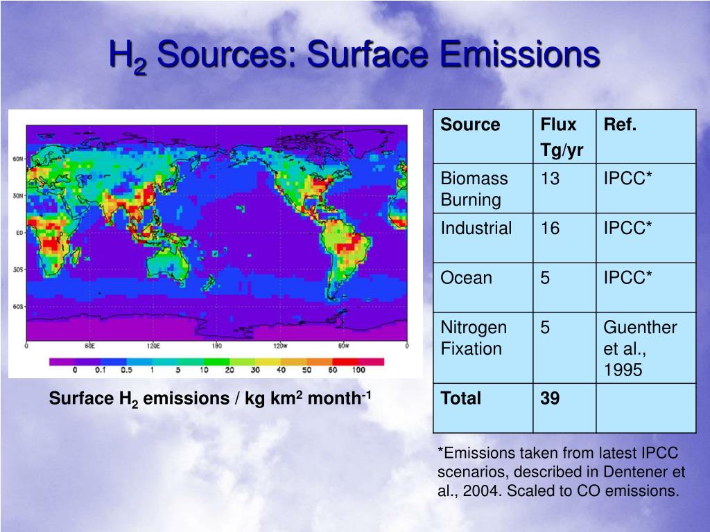Screen dimensions: 710x532
Task: Click the '120W' longitude axis label
Action: click(280, 346)
